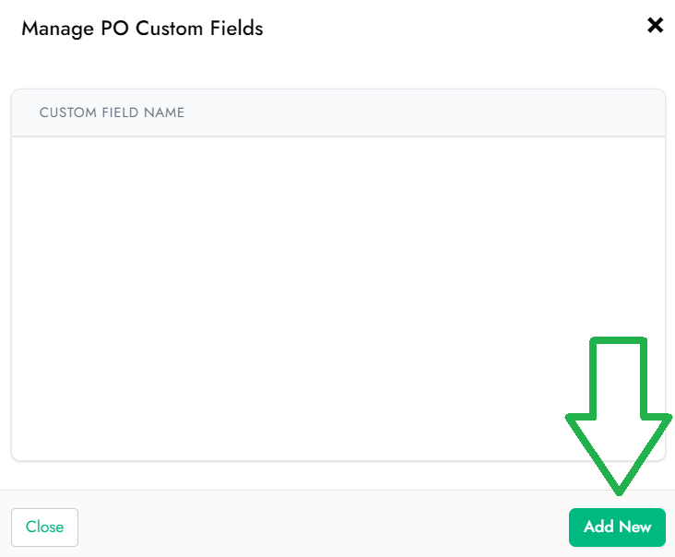Close the Manage PO Custom Fields window

click(655, 25)
